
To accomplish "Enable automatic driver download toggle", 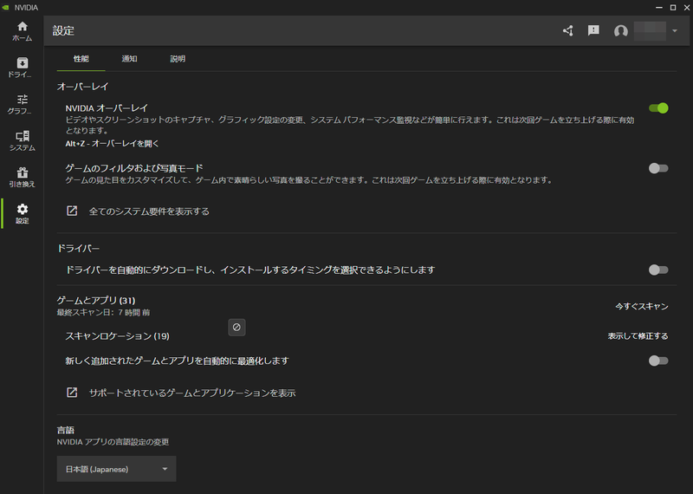I will (658, 270).
